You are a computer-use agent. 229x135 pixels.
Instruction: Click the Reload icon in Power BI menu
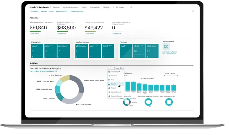coord(109,88)
